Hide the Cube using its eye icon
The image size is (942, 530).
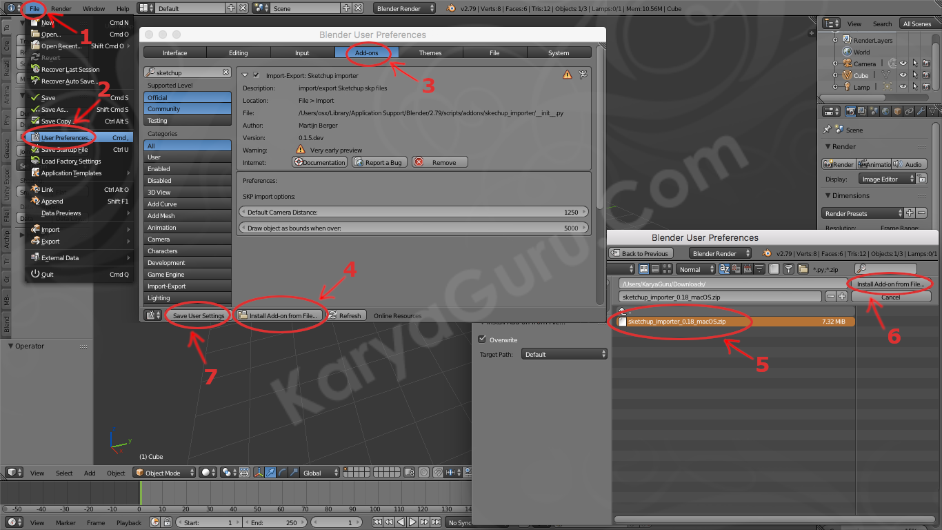(x=903, y=75)
